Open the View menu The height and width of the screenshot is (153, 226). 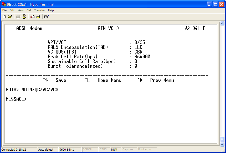point(20,10)
